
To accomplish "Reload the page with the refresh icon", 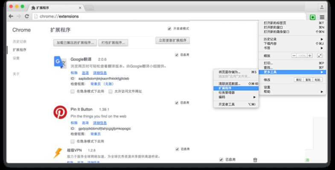I will [x=27, y=17].
